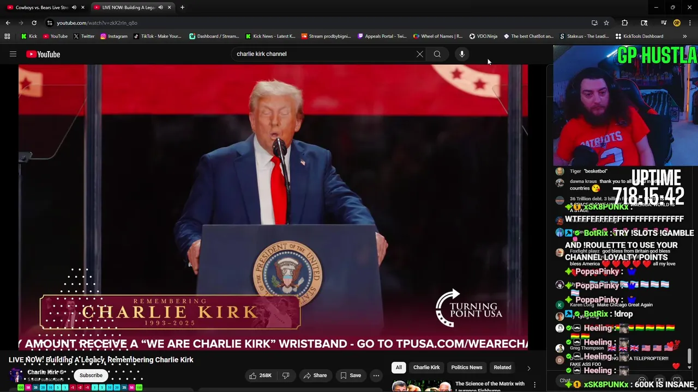Viewport: 698px width, 392px height.
Task: Open the Kick bookmark
Action: click(x=29, y=36)
